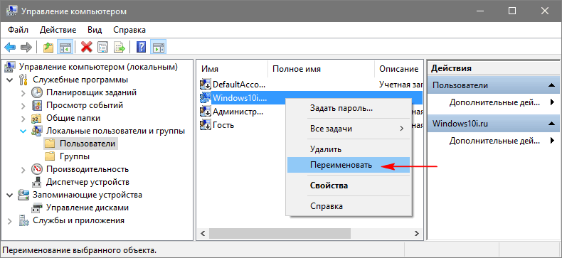Expand the Общие папки node
Image resolution: width=562 pixels, height=258 pixels.
[x=23, y=118]
